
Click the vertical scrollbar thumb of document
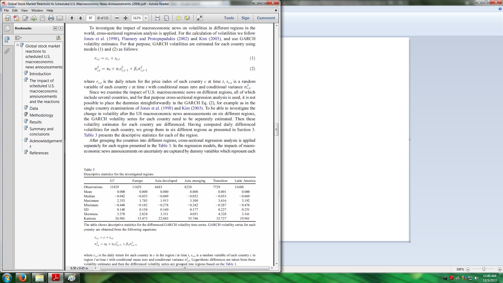pyautogui.click(x=276, y=129)
